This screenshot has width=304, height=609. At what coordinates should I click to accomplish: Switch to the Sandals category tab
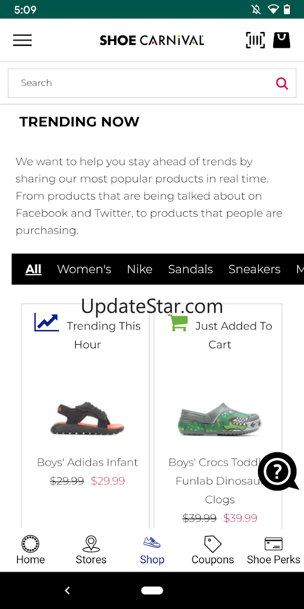pos(191,269)
